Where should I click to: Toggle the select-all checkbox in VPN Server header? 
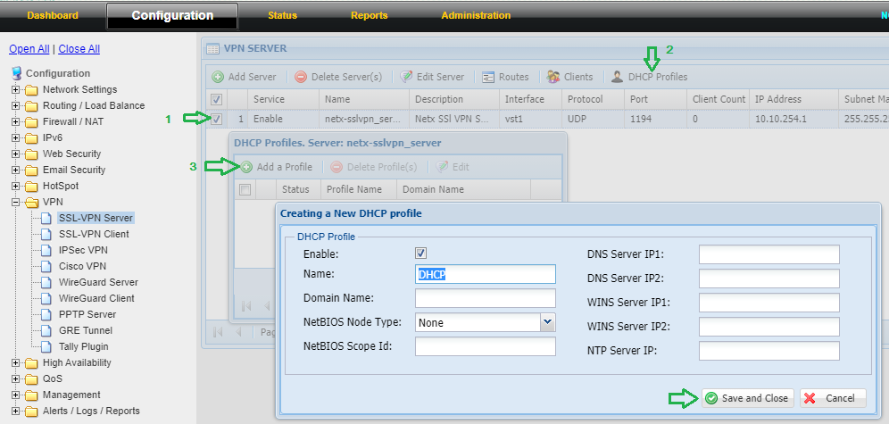click(216, 99)
